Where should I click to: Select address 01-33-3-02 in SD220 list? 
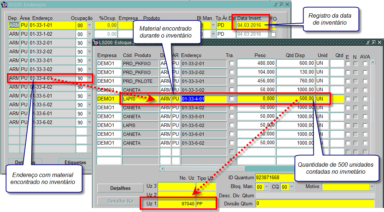coord(52,69)
